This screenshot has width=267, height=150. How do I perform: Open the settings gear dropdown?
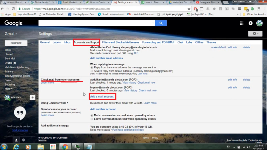(255, 34)
